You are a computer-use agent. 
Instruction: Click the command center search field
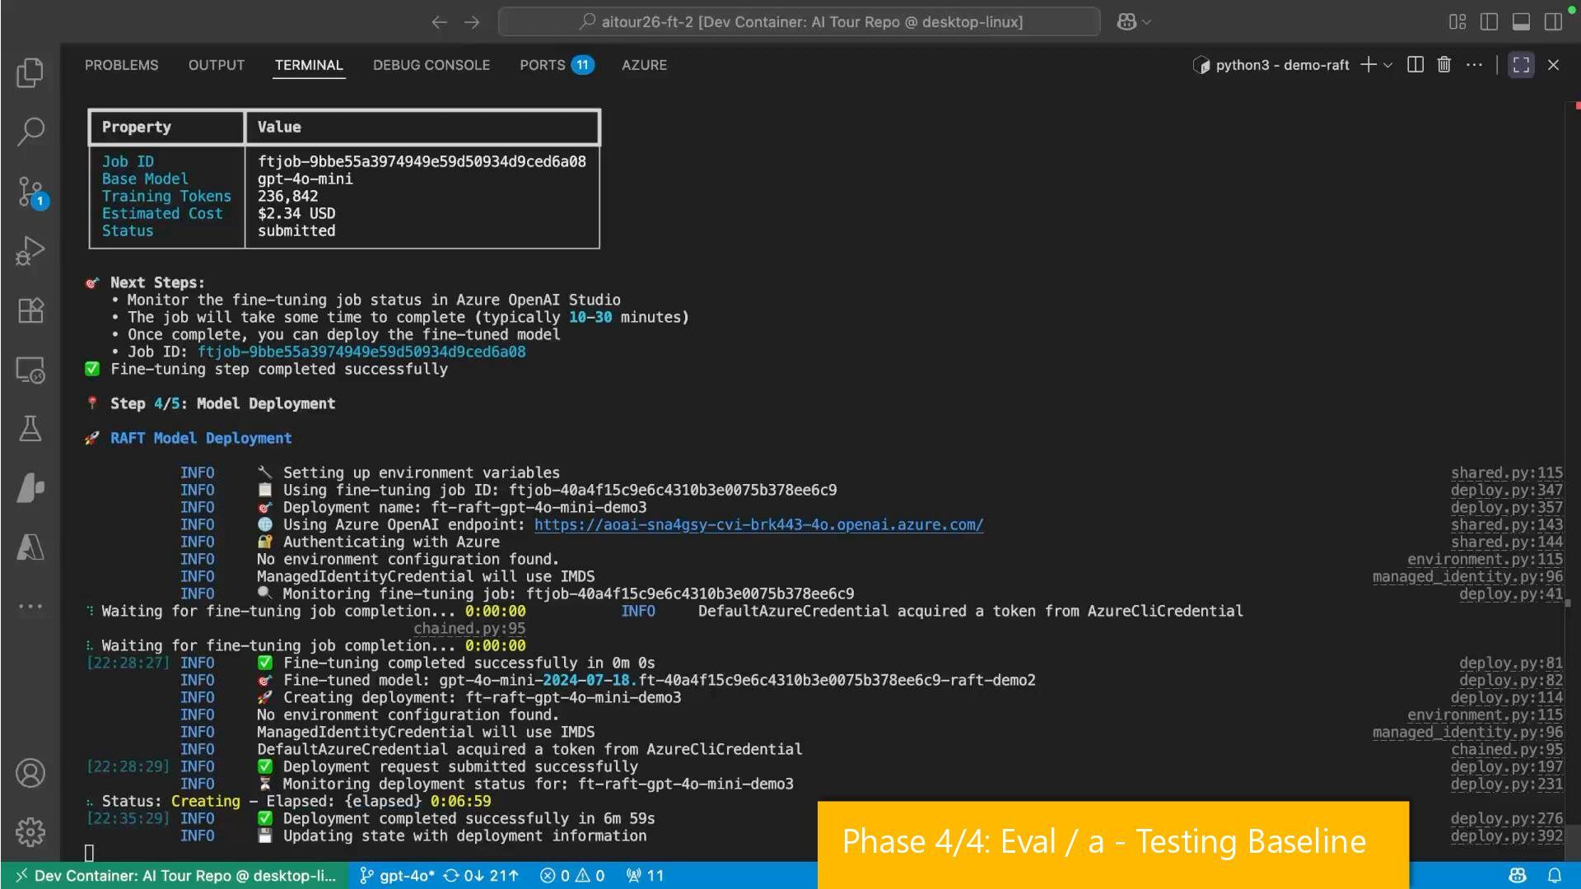tap(799, 22)
